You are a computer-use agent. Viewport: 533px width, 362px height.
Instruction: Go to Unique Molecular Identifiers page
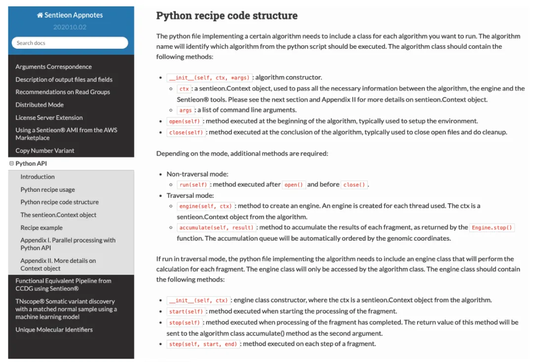pos(54,329)
